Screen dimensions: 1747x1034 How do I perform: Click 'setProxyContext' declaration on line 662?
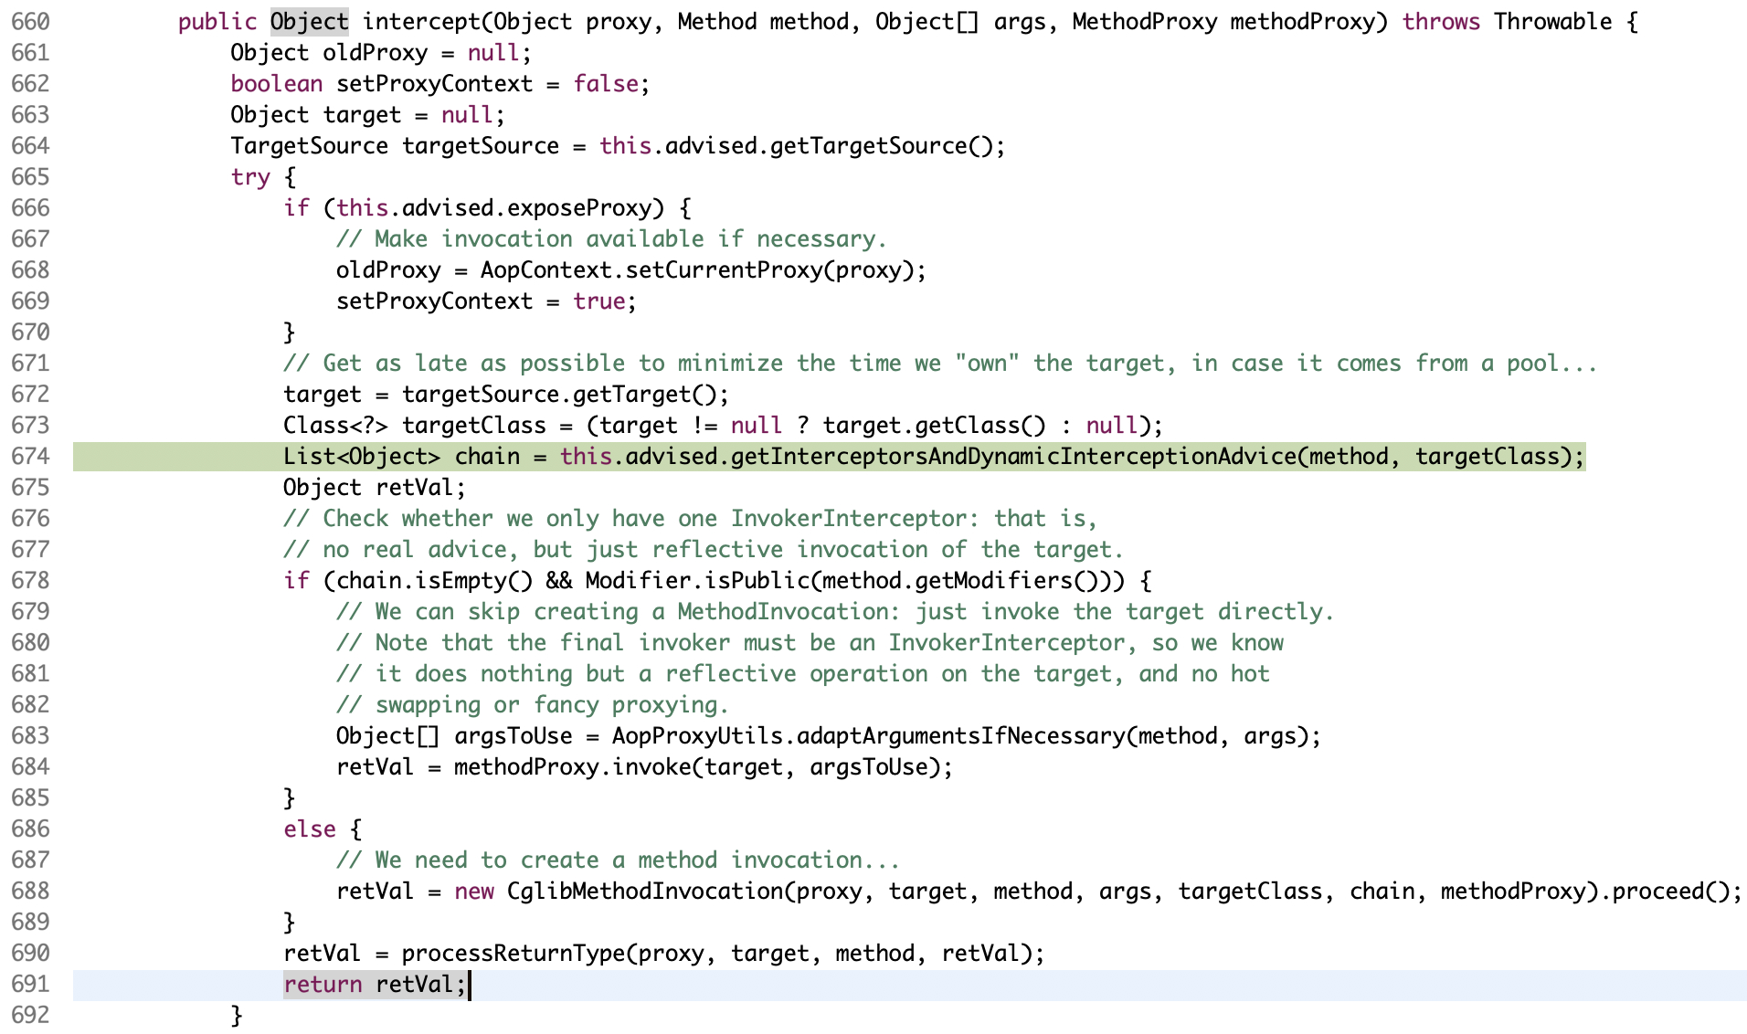434,84
